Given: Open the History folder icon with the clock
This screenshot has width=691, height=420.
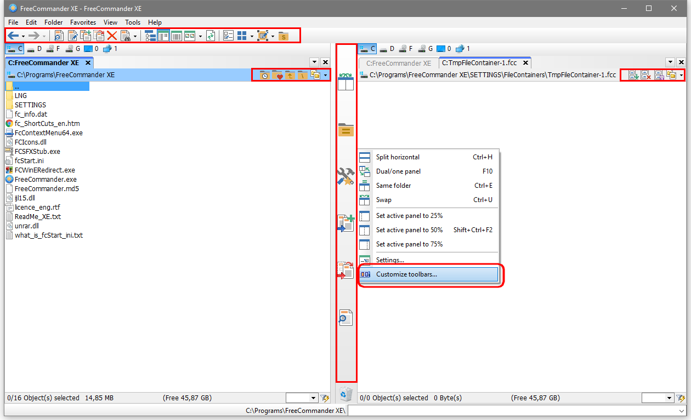Looking at the screenshot, I should 264,75.
